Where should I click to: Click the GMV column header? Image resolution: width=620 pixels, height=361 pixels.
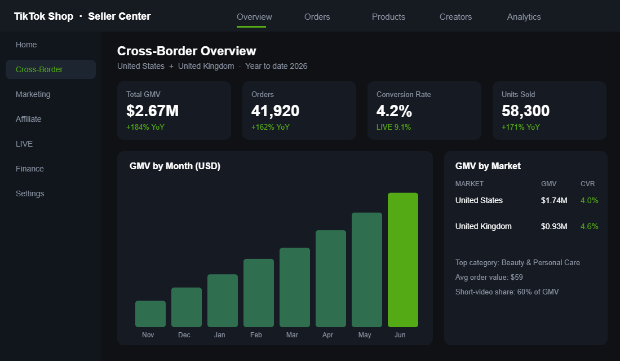tap(549, 184)
